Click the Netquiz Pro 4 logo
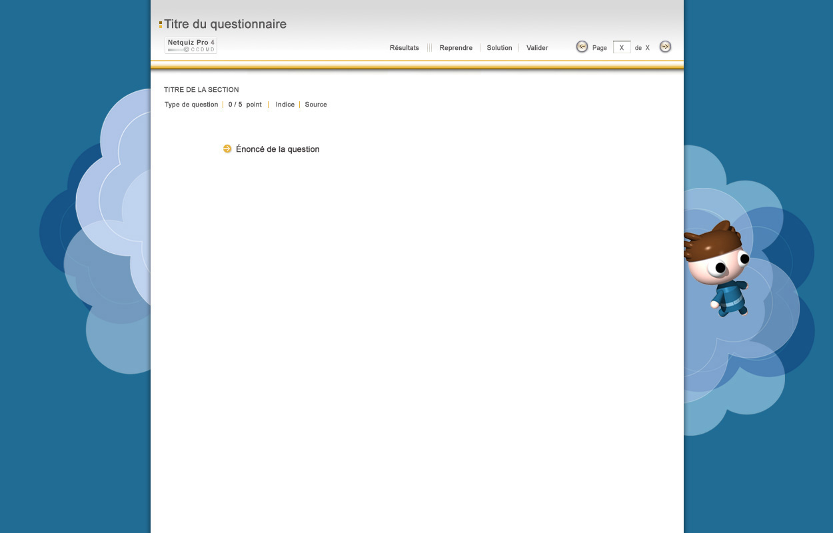833x533 pixels. [191, 45]
